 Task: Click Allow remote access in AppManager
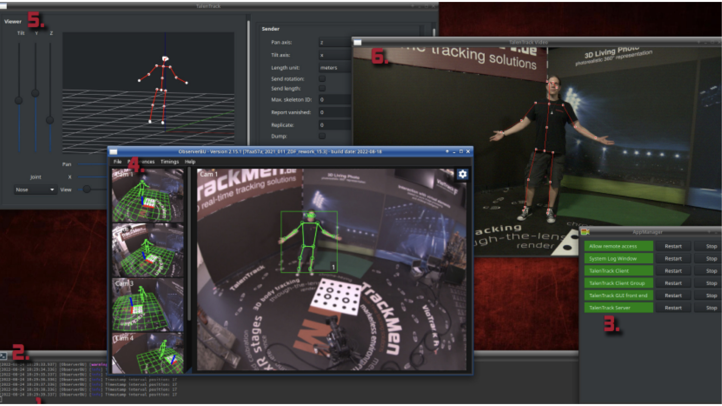pyautogui.click(x=619, y=246)
